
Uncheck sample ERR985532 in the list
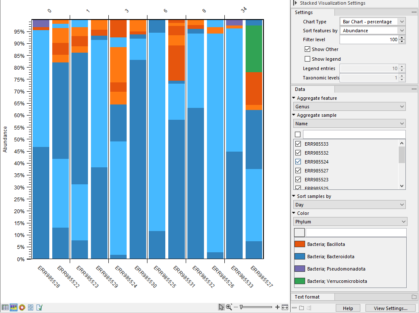pyautogui.click(x=298, y=153)
